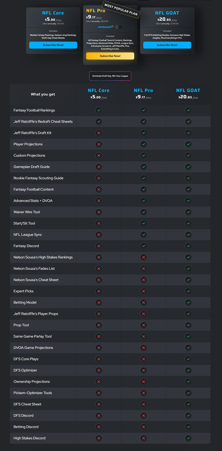The image size is (222, 451).
Task: Click the 'High Stakes Discord' row label
Action: [29, 438]
